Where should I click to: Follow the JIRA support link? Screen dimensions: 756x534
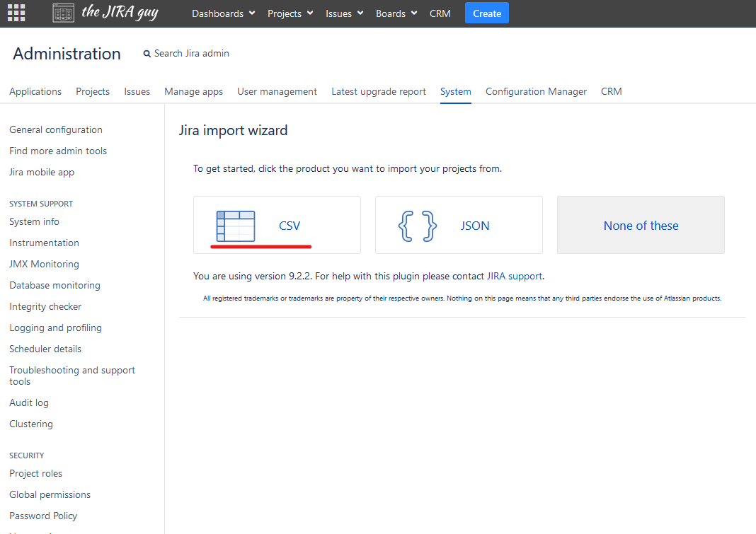coord(515,276)
